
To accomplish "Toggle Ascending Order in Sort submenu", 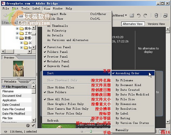I will [x=133, y=73].
